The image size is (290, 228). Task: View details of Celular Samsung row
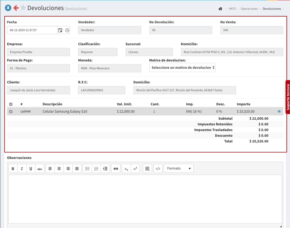(x=279, y=111)
